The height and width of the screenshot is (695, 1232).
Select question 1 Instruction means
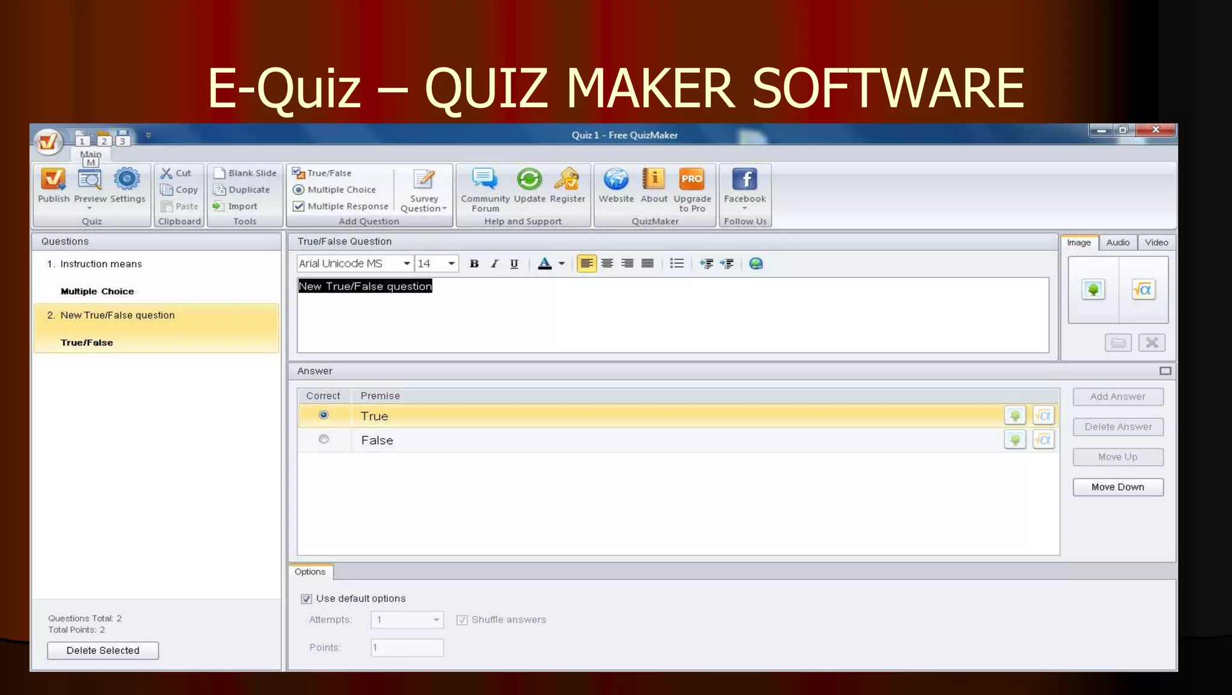pyautogui.click(x=156, y=277)
